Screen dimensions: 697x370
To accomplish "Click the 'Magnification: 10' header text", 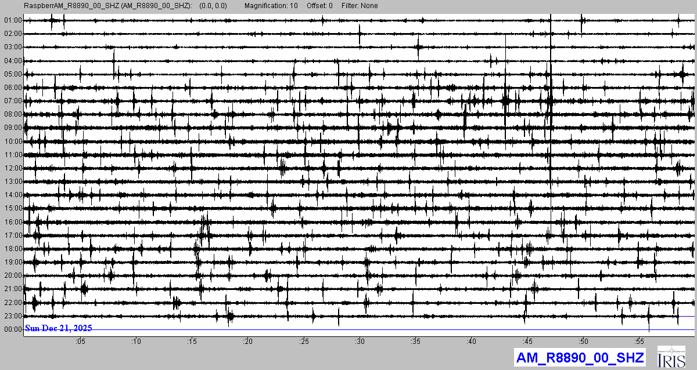I will 271,6.
